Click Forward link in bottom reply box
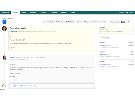Image resolution: width=135 pixels, height=101 pixels. point(23,86)
